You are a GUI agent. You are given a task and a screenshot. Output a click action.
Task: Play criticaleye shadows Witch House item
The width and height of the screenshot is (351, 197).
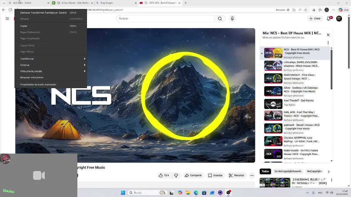click(x=295, y=66)
